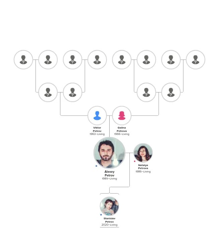219x231 pixels.
Task: Click Alexey Petrov name label
Action: 109,173
